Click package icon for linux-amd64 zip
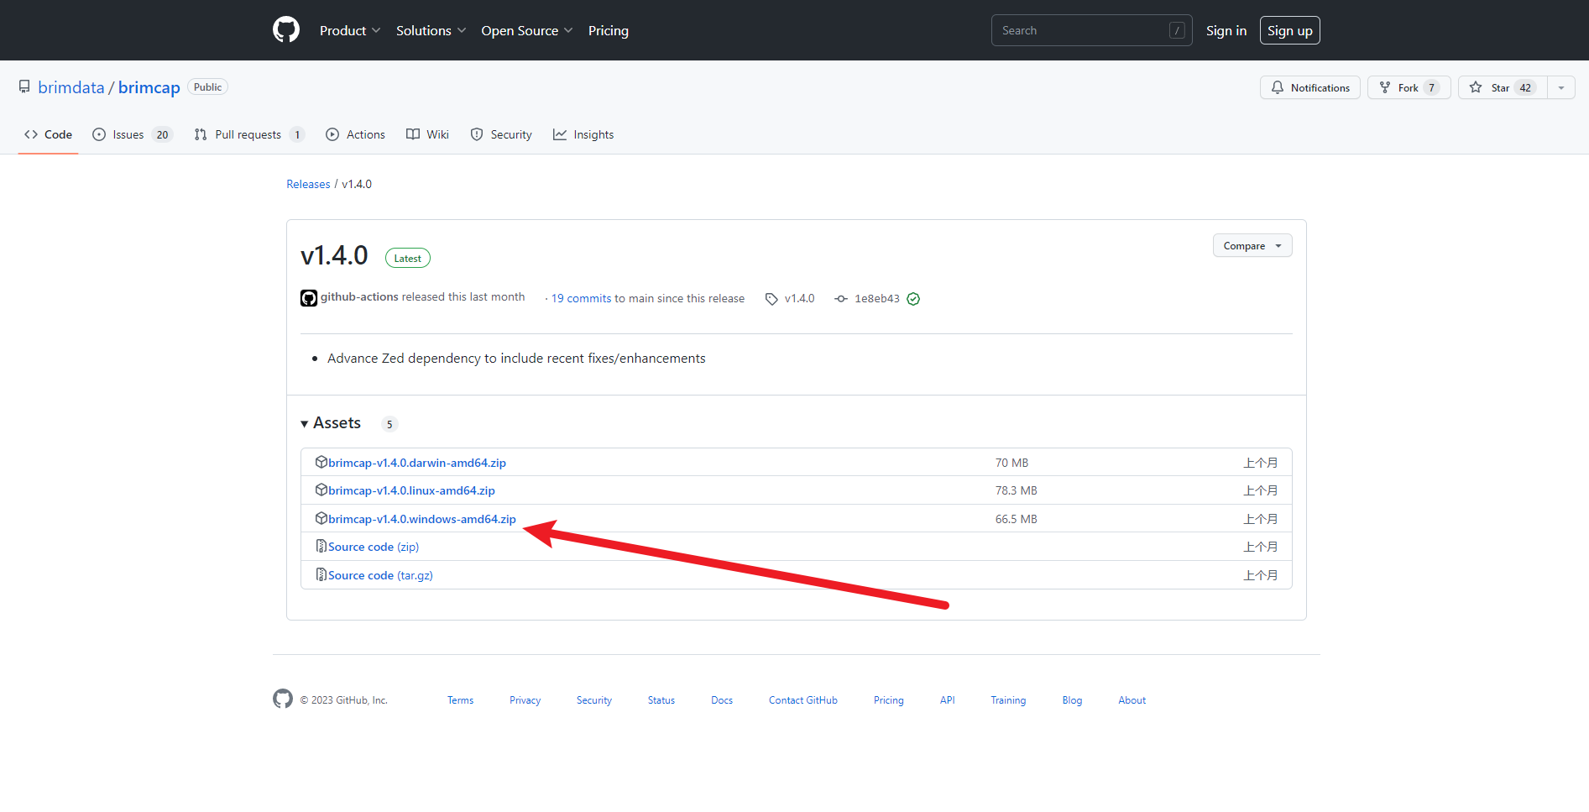The width and height of the screenshot is (1589, 812). [321, 490]
